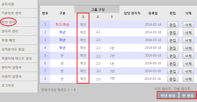This screenshot has height=102, width=197.
Task: Click 편집 for row 8 (고3 3반)
Action: coord(173,79)
